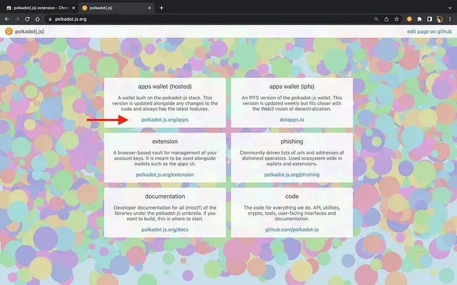Open the dotapps.io link

coord(292,120)
